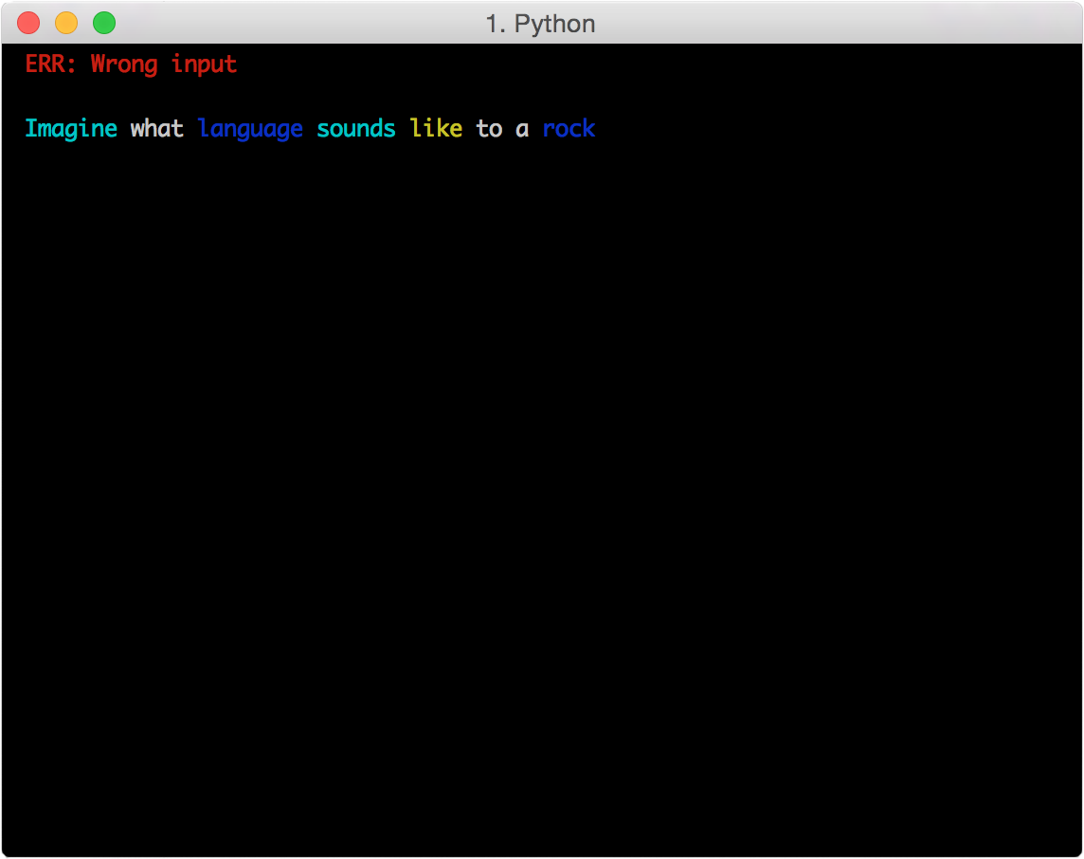Click the blue word 'language'

[250, 129]
